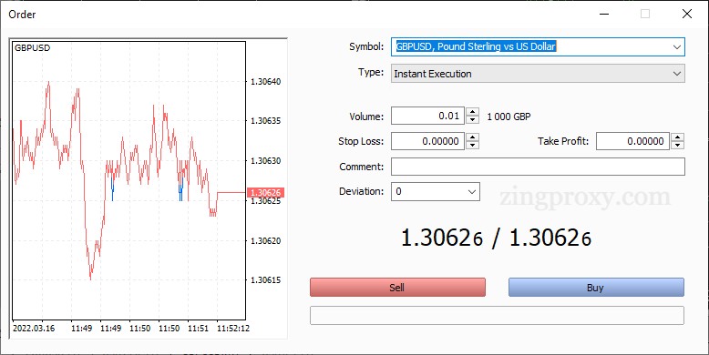This screenshot has height=355, width=709.
Task: Lower Stop Loss using down spinner arrow
Action: (x=472, y=145)
